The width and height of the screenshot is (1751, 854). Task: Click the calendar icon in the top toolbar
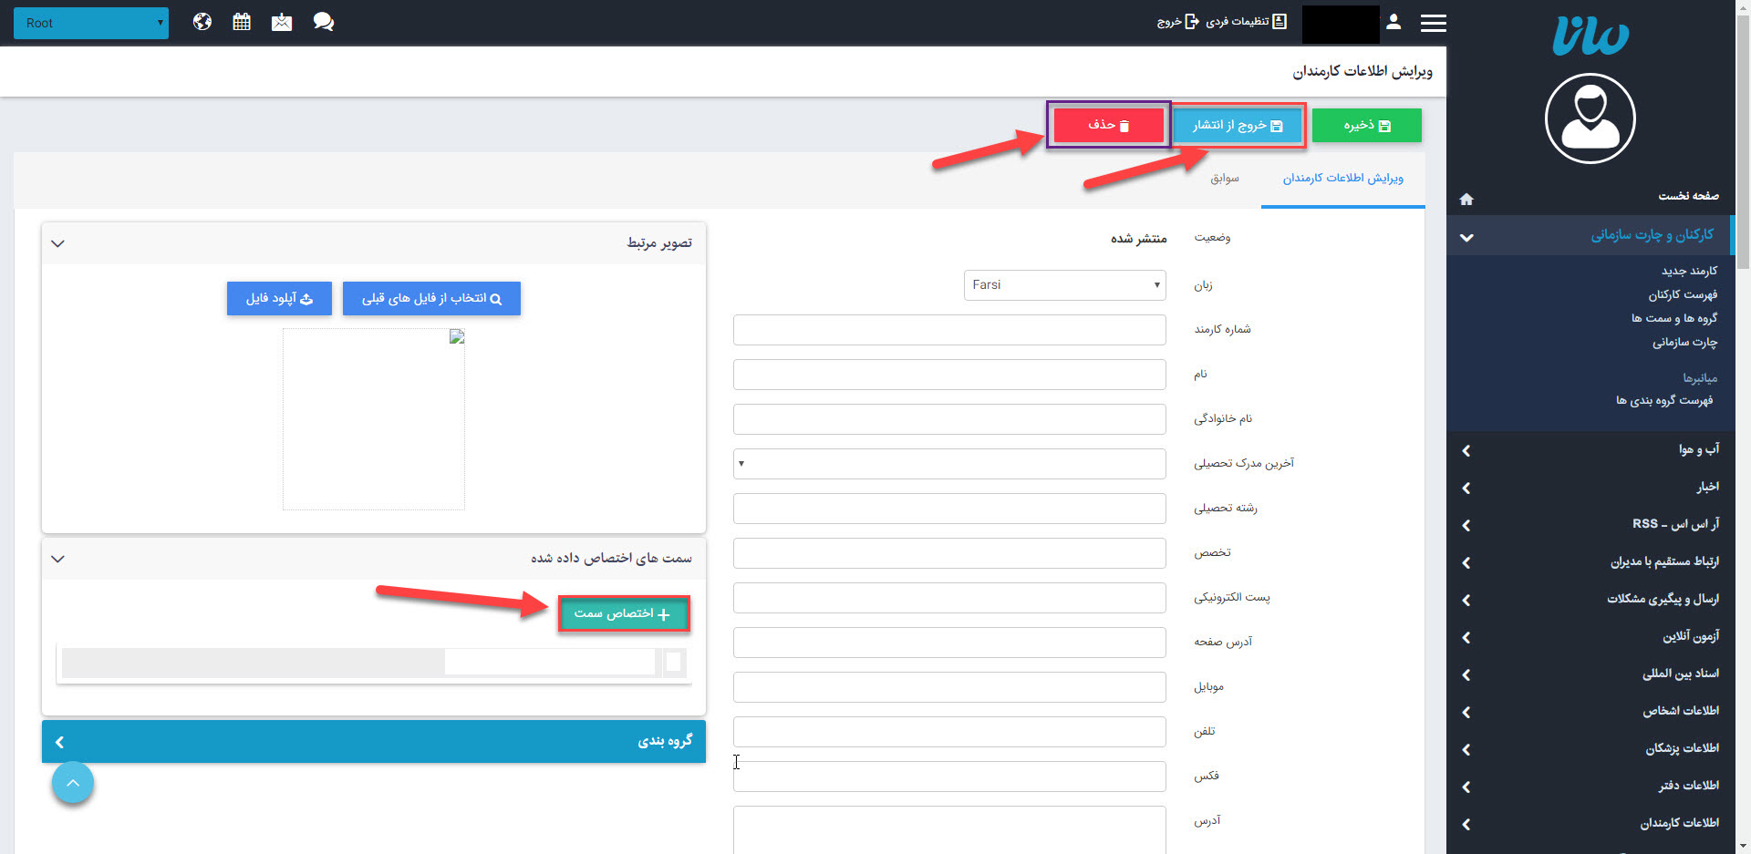tap(241, 21)
